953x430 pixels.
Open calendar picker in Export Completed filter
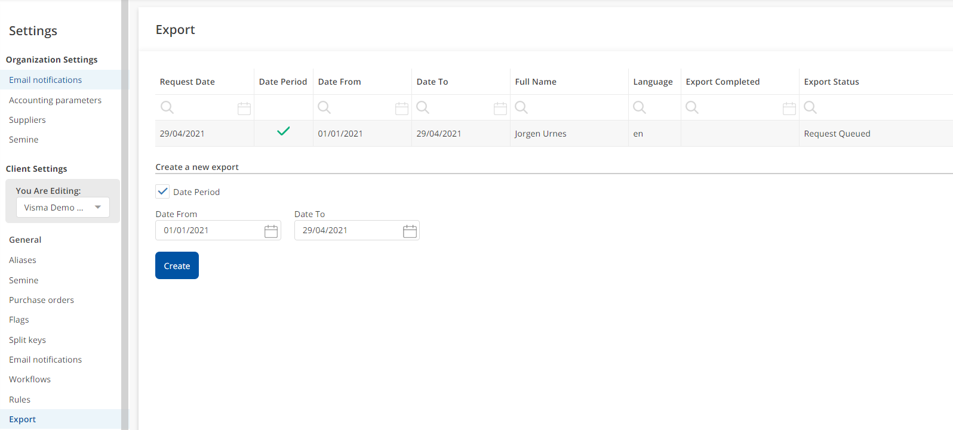click(789, 109)
